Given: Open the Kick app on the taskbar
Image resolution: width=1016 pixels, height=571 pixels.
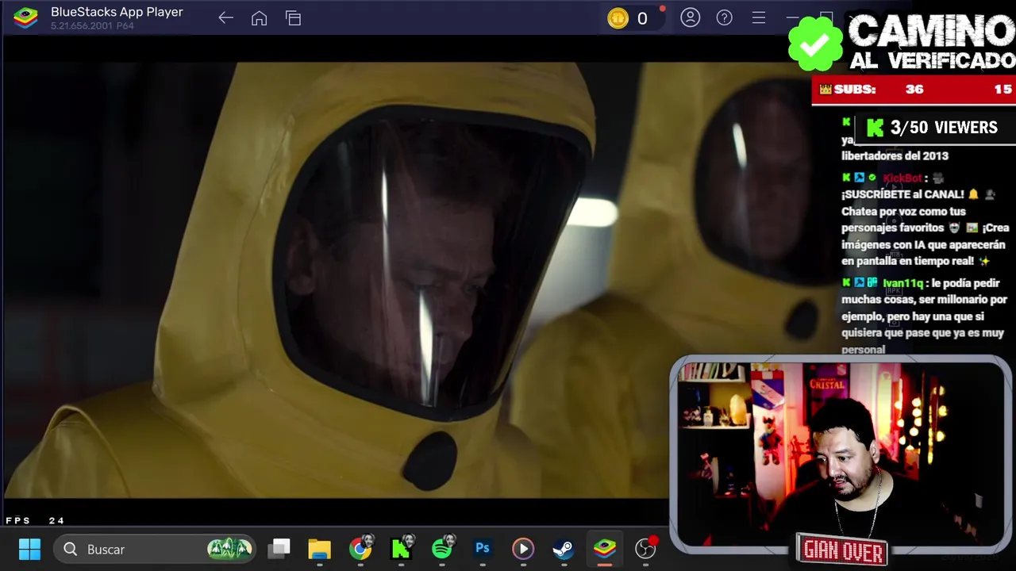Looking at the screenshot, I should pyautogui.click(x=402, y=548).
